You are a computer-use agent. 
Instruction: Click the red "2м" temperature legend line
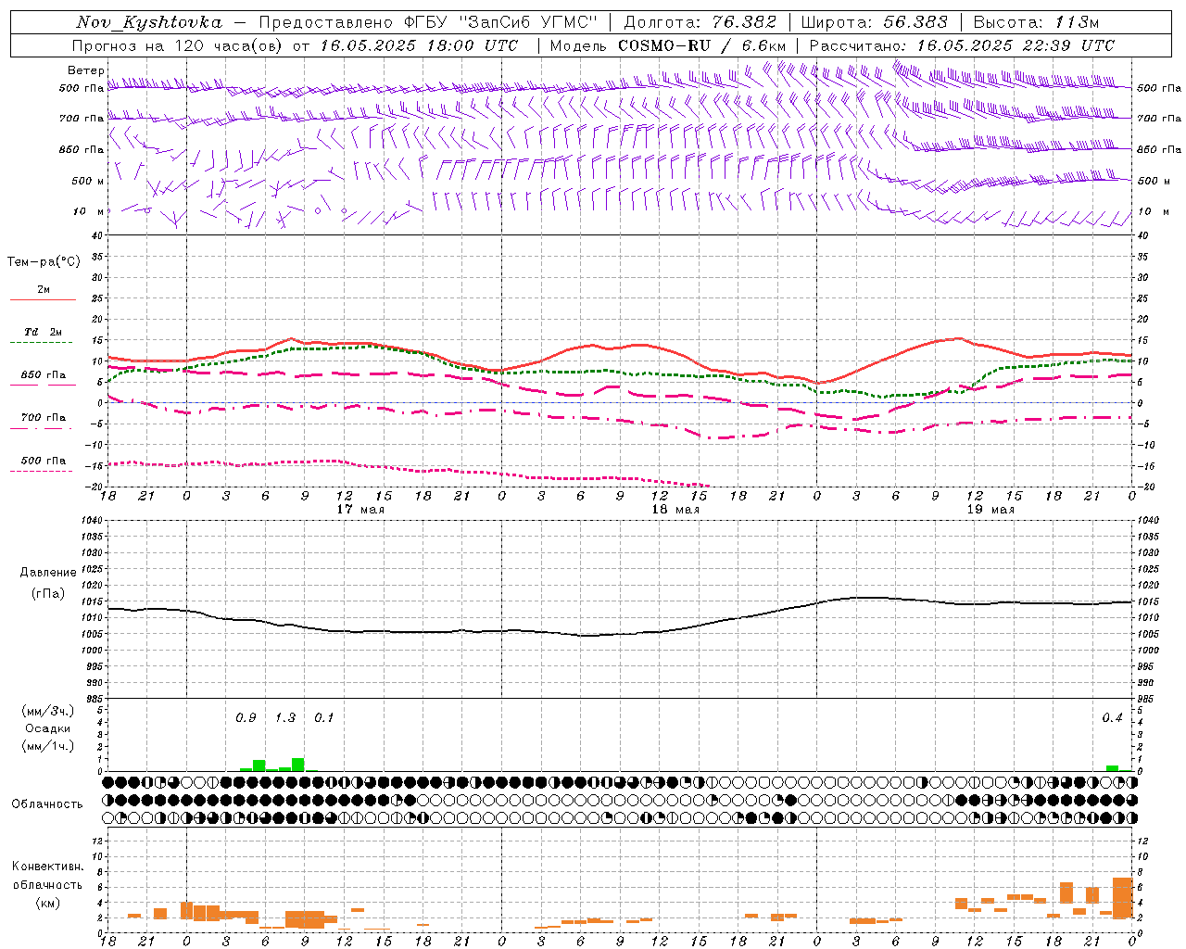pos(43,299)
